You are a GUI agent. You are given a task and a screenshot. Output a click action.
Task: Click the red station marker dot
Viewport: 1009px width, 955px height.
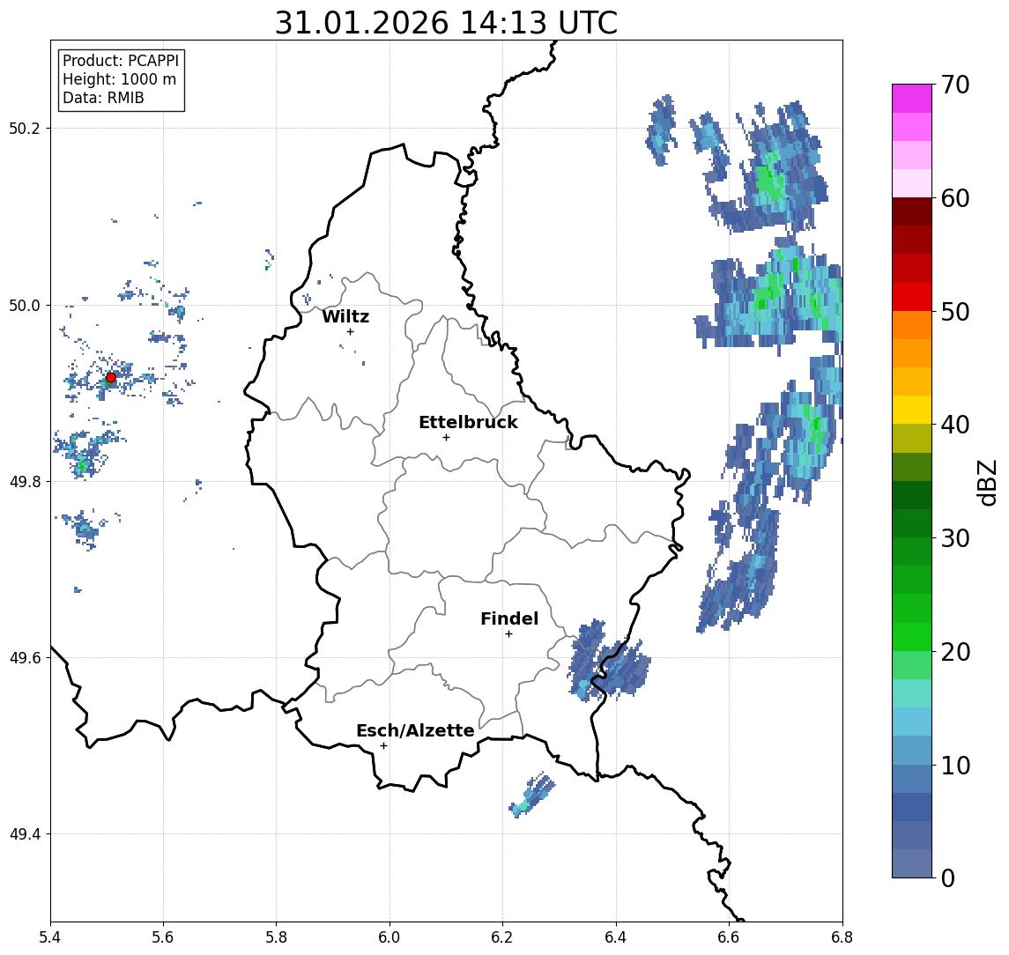[111, 378]
